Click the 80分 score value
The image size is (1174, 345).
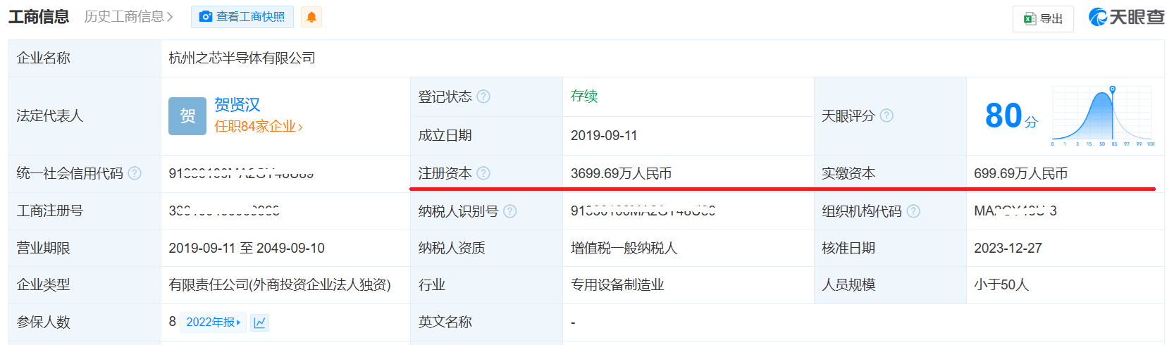point(1011,116)
